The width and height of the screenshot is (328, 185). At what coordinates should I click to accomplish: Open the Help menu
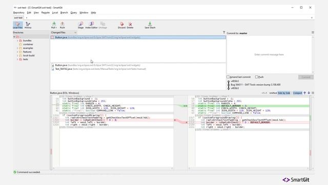pyautogui.click(x=93, y=12)
